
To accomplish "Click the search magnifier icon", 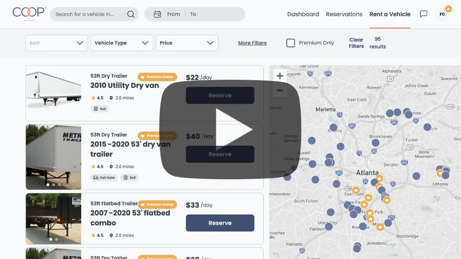I will [x=131, y=14].
